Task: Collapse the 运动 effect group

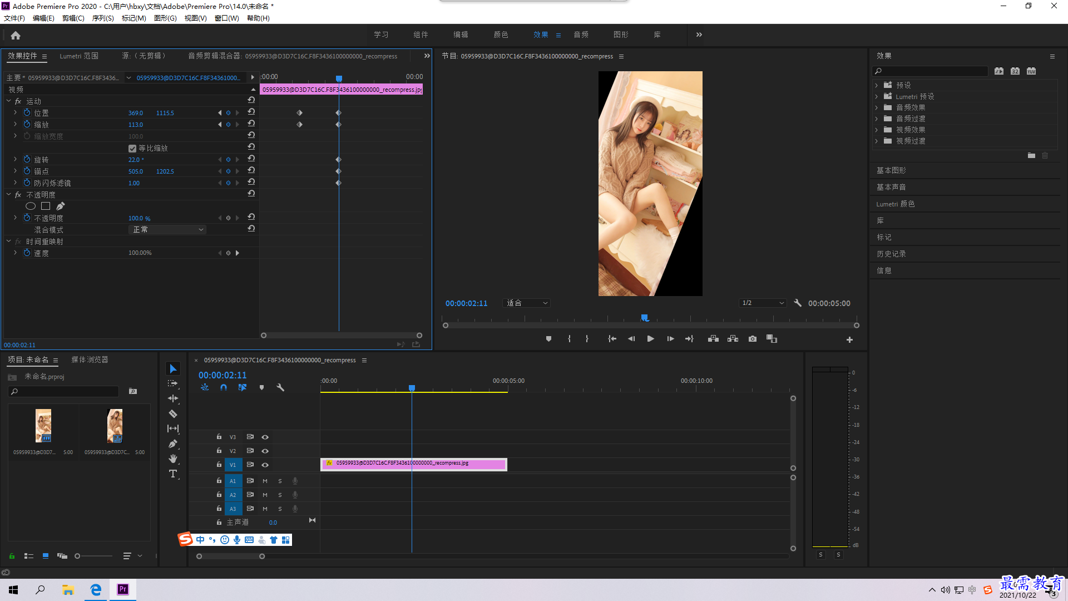Action: click(x=9, y=101)
